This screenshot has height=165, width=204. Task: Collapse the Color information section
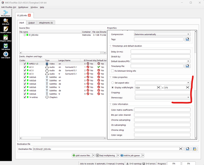point(110,104)
